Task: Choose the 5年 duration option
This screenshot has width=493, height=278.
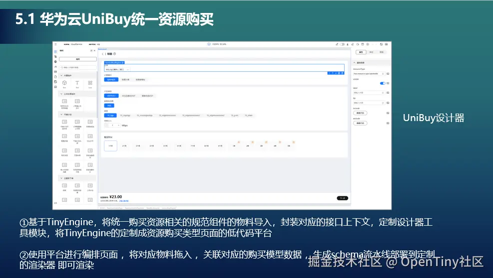Action: tap(289, 146)
